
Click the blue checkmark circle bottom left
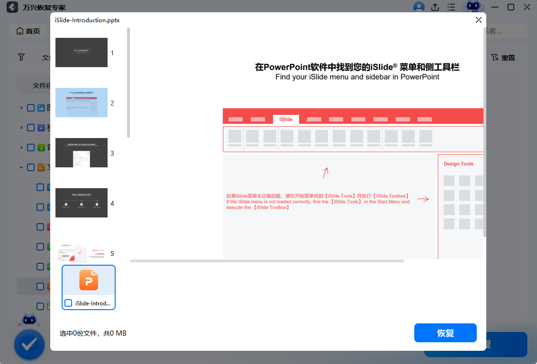click(29, 345)
